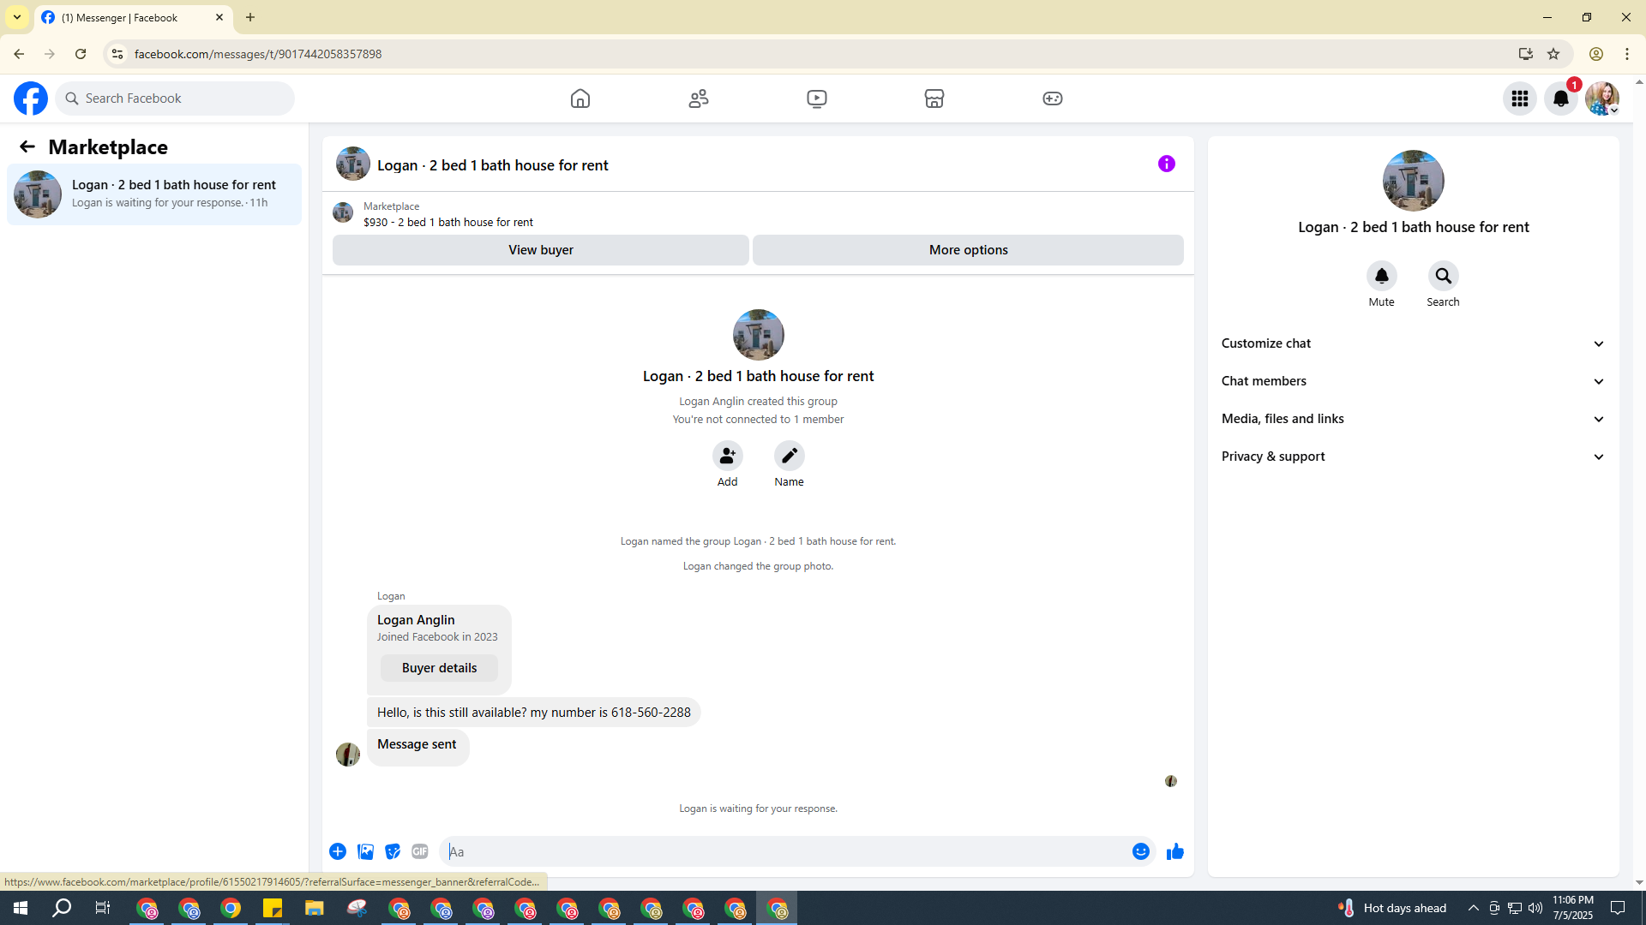Viewport: 1646px width, 925px height.
Task: Attach a photo with the image icon
Action: tap(365, 851)
